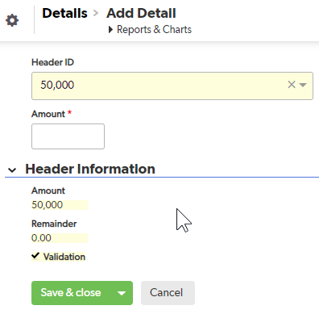Viewport: 319px width, 314px height.
Task: Click the breadcrumb arrow after Details
Action: 96,13
